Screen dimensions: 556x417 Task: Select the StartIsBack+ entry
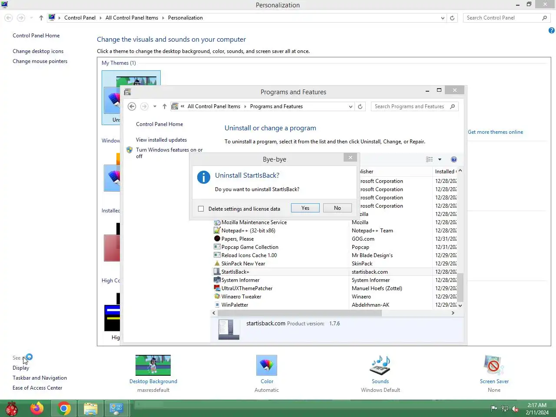click(x=235, y=272)
